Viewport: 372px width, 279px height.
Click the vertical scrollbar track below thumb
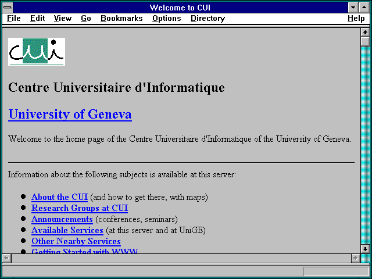click(x=365, y=145)
